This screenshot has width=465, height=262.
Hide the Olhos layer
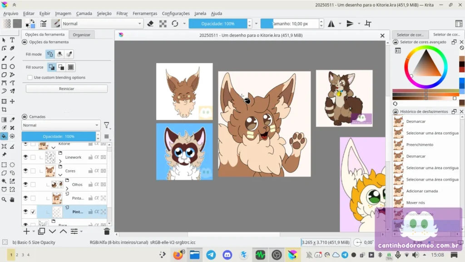pos(25,184)
